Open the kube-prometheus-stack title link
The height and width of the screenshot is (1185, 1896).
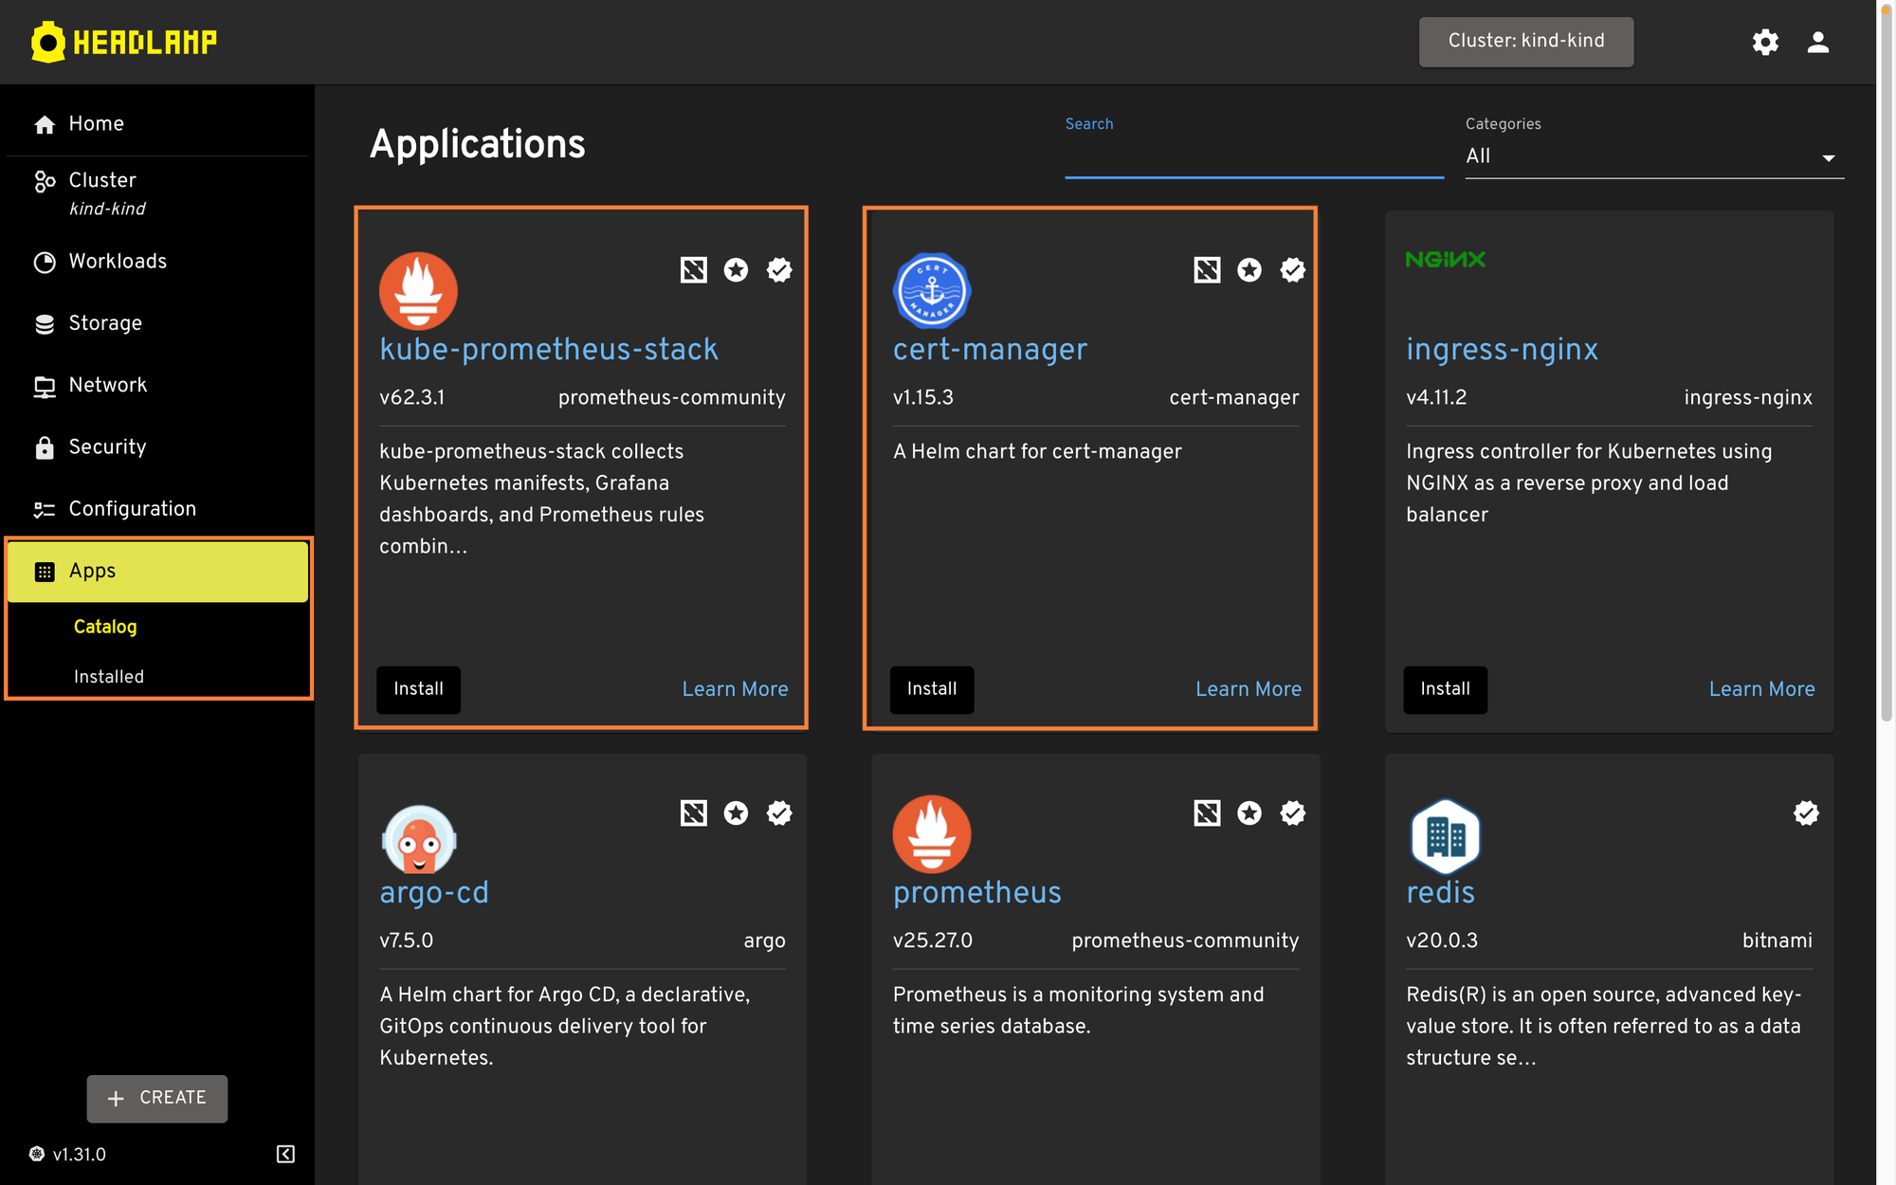549,350
